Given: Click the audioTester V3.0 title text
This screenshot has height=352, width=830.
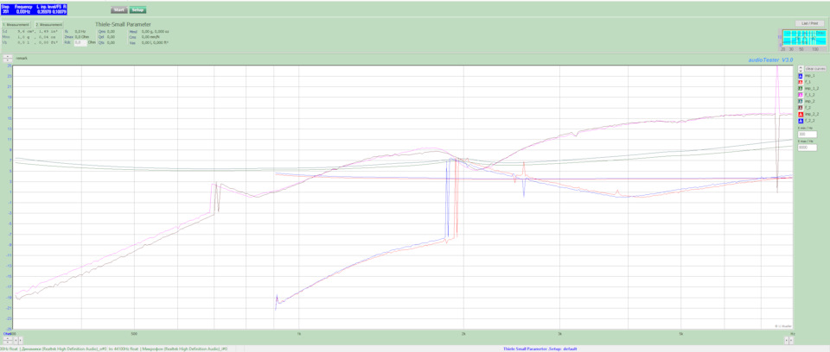Looking at the screenshot, I should (770, 60).
